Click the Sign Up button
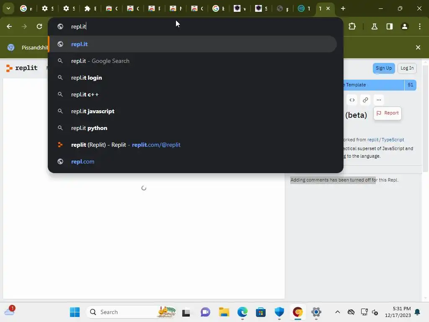 [384, 68]
